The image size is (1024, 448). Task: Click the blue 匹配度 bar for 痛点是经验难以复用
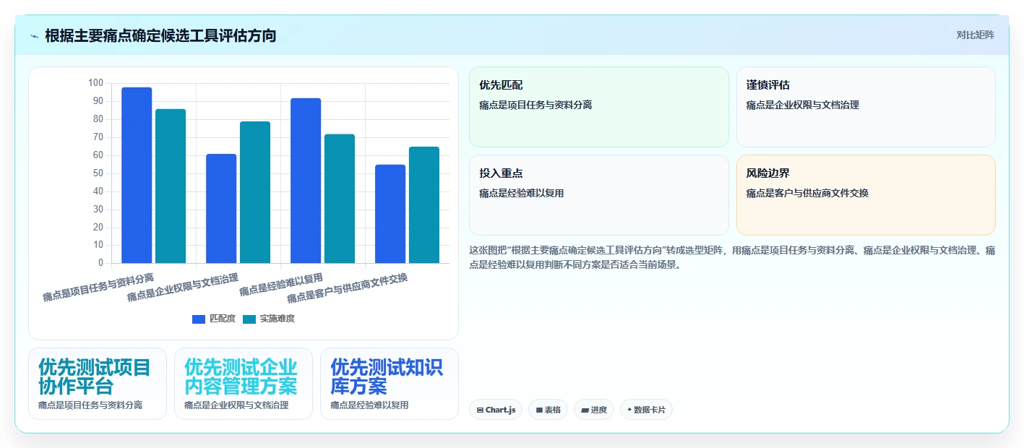tap(306, 181)
